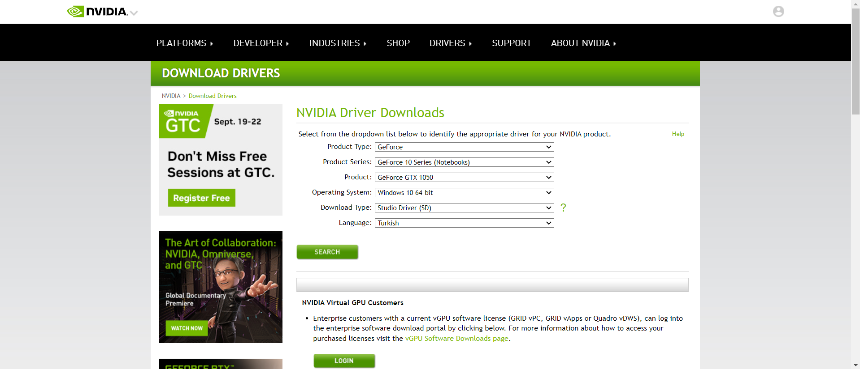Click the green Search button
Screen dimensions: 860x369
click(x=327, y=252)
